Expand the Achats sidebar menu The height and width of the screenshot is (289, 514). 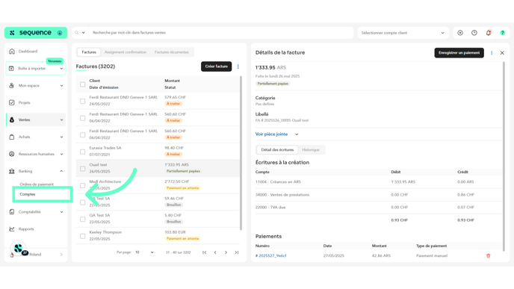[36, 137]
